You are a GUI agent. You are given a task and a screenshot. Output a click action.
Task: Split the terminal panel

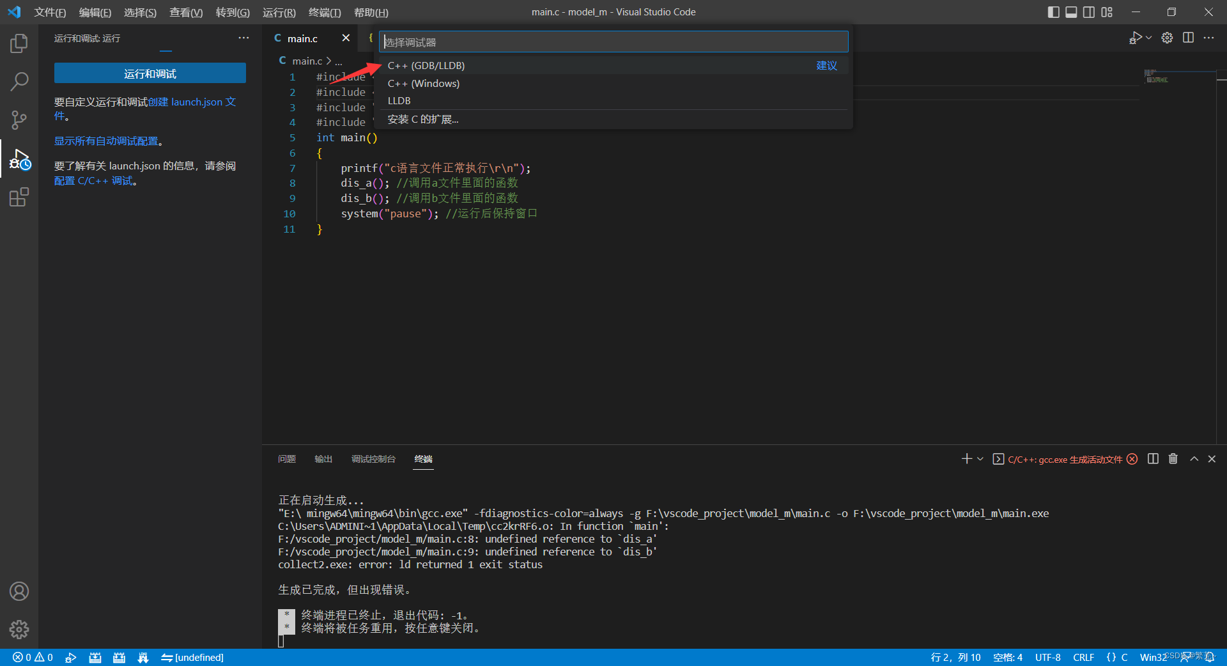[1153, 459]
